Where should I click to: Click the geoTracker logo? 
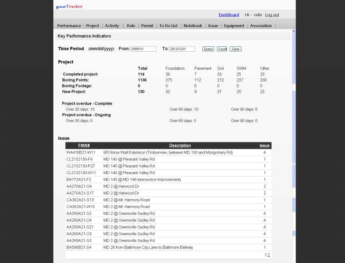(x=69, y=7)
